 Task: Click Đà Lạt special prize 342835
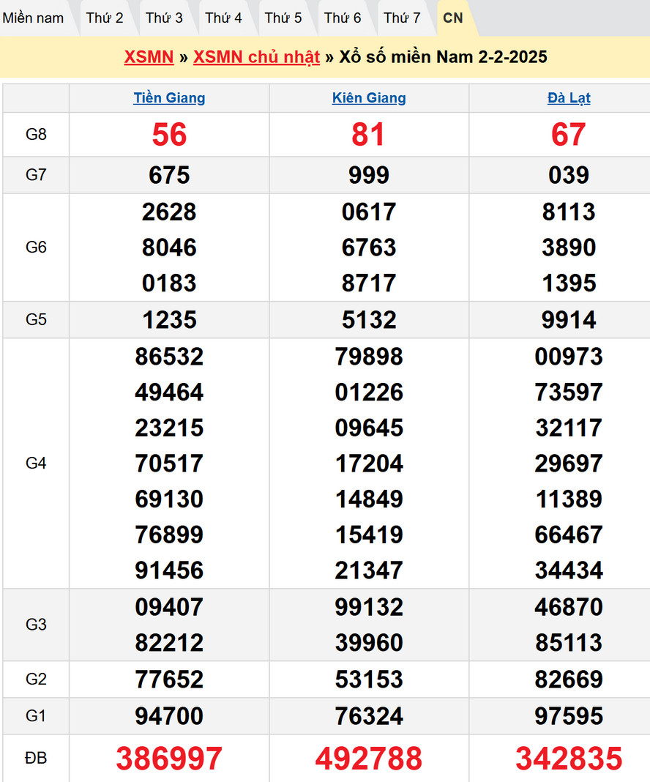569,759
